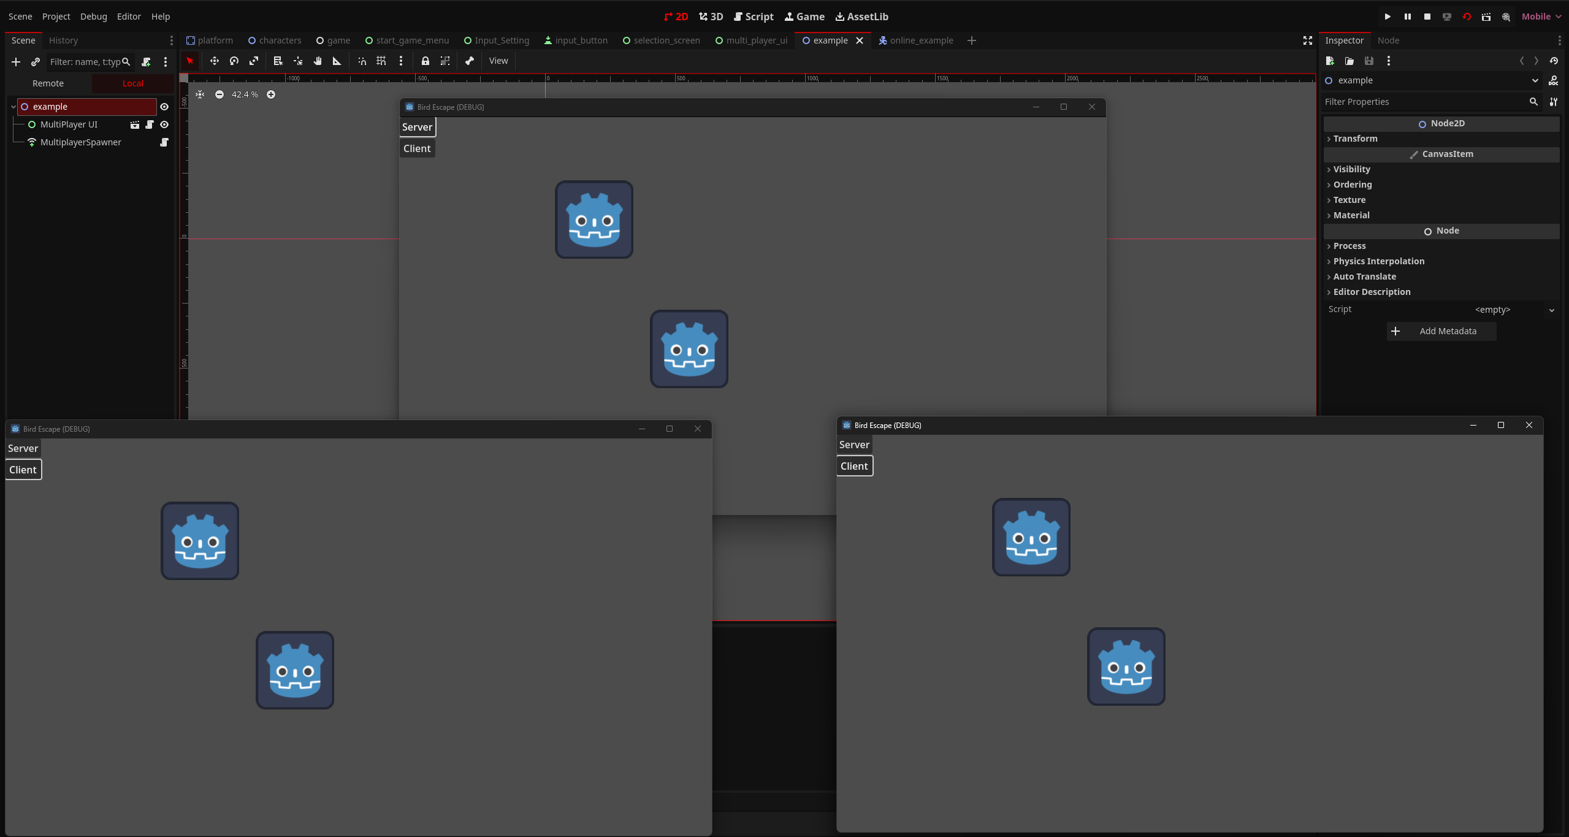Viewport: 1569px width, 837px height.
Task: Click the Filter Properties search field
Action: click(x=1422, y=102)
